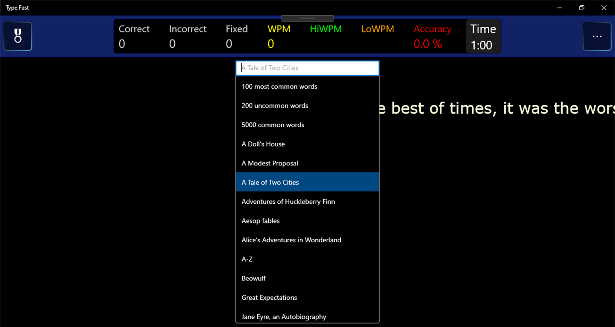Click the highlighted "A Tale of Two Cities" entry
The width and height of the screenshot is (615, 327).
tap(270, 182)
